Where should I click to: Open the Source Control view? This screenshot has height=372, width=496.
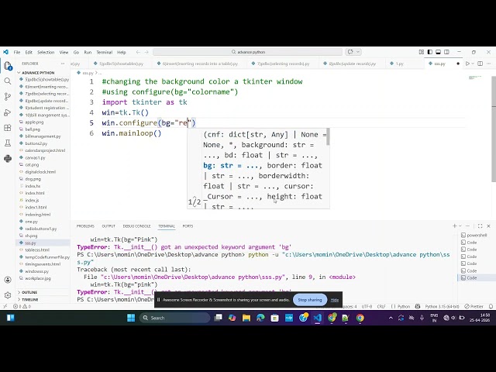click(x=8, y=97)
